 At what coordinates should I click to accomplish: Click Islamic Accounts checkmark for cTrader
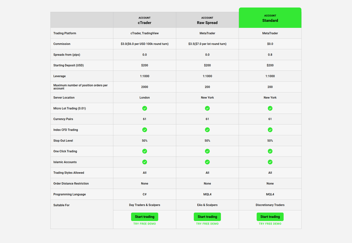coord(145,162)
